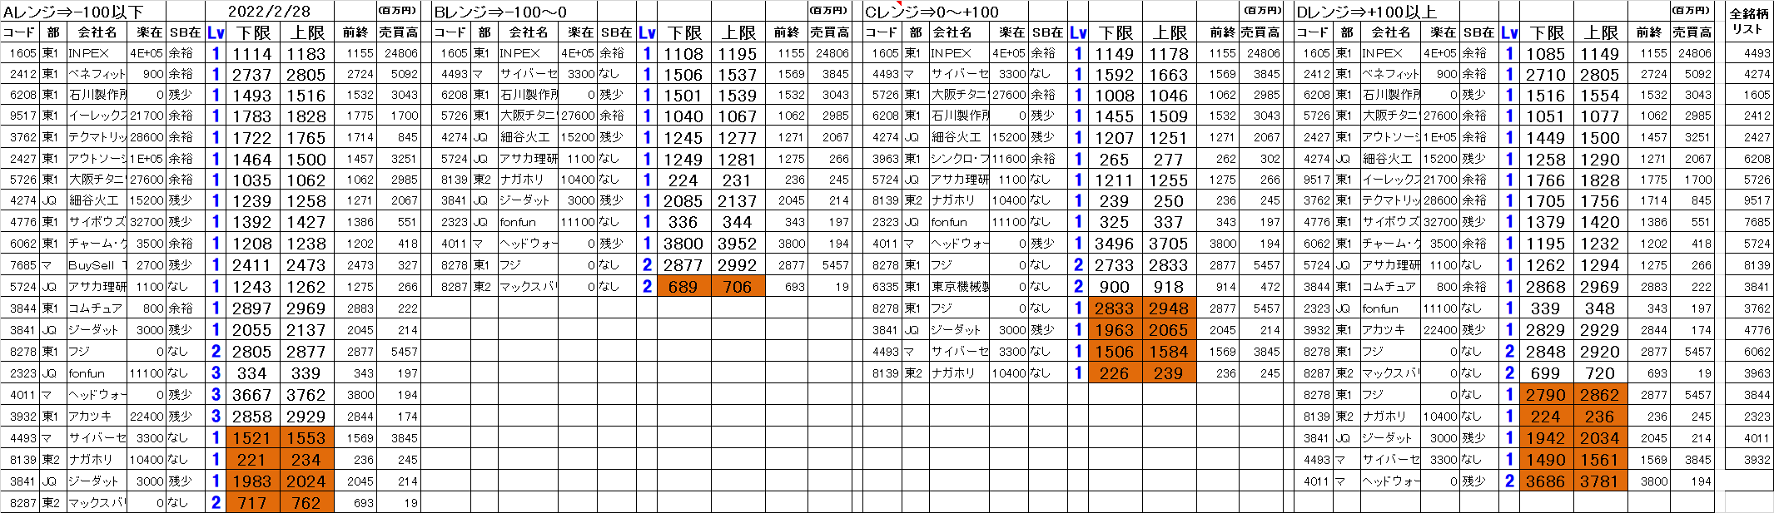The image size is (1774, 513).
Task: Click the "下限" header in Bレンジ table
Action: [x=684, y=32]
